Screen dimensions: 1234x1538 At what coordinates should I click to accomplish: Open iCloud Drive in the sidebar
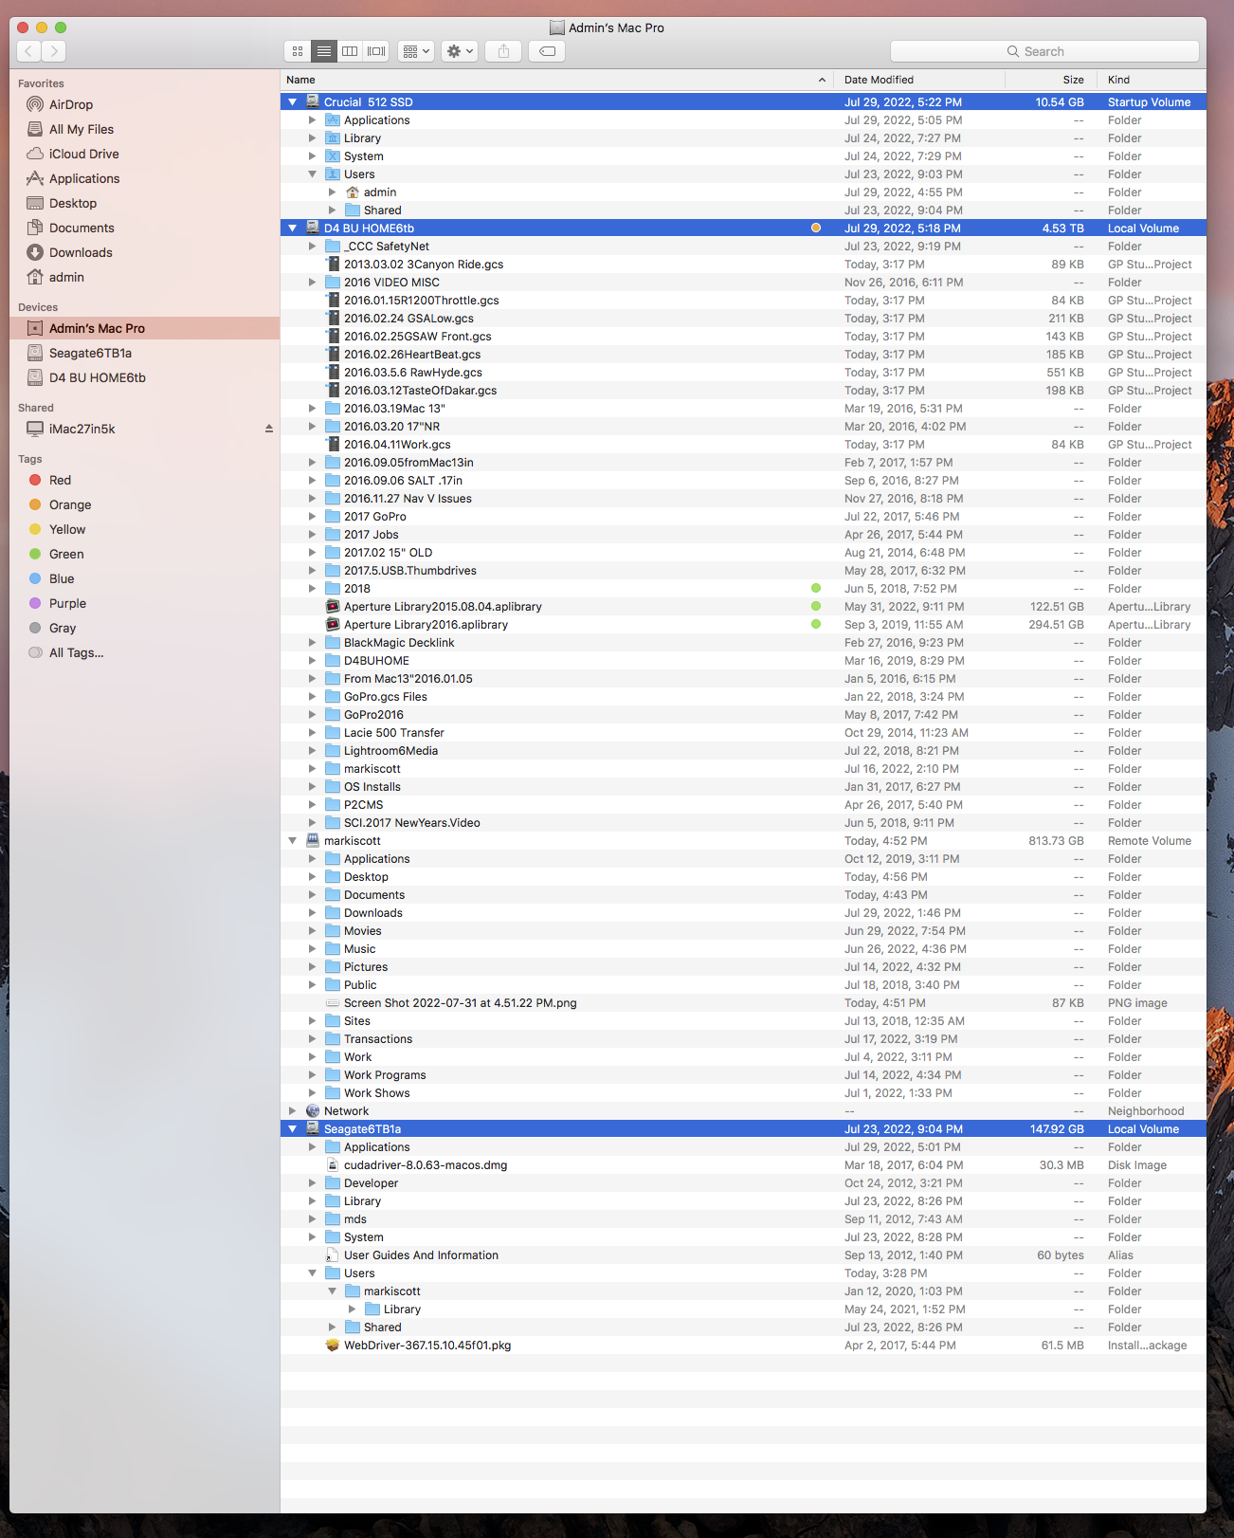84,154
